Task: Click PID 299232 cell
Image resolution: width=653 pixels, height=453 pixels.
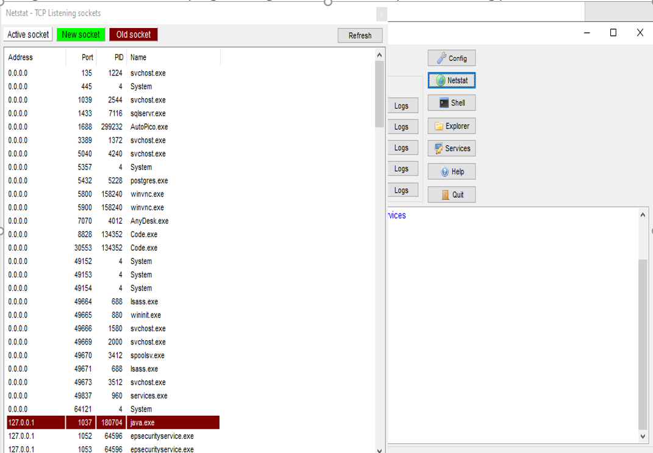Action: [x=112, y=127]
